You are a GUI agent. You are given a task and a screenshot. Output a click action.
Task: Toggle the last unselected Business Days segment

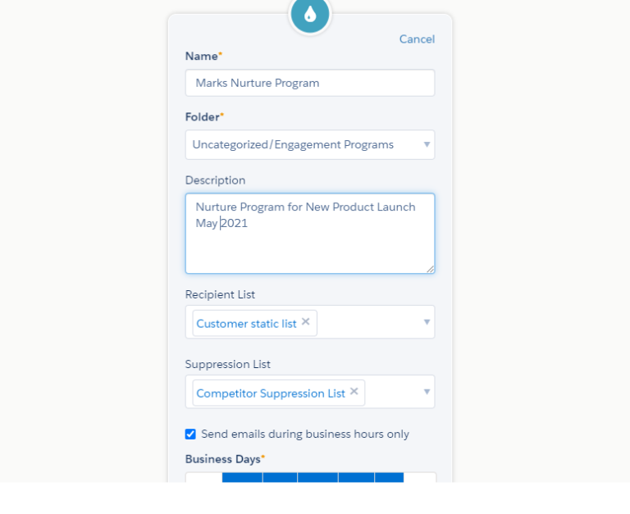(419, 477)
